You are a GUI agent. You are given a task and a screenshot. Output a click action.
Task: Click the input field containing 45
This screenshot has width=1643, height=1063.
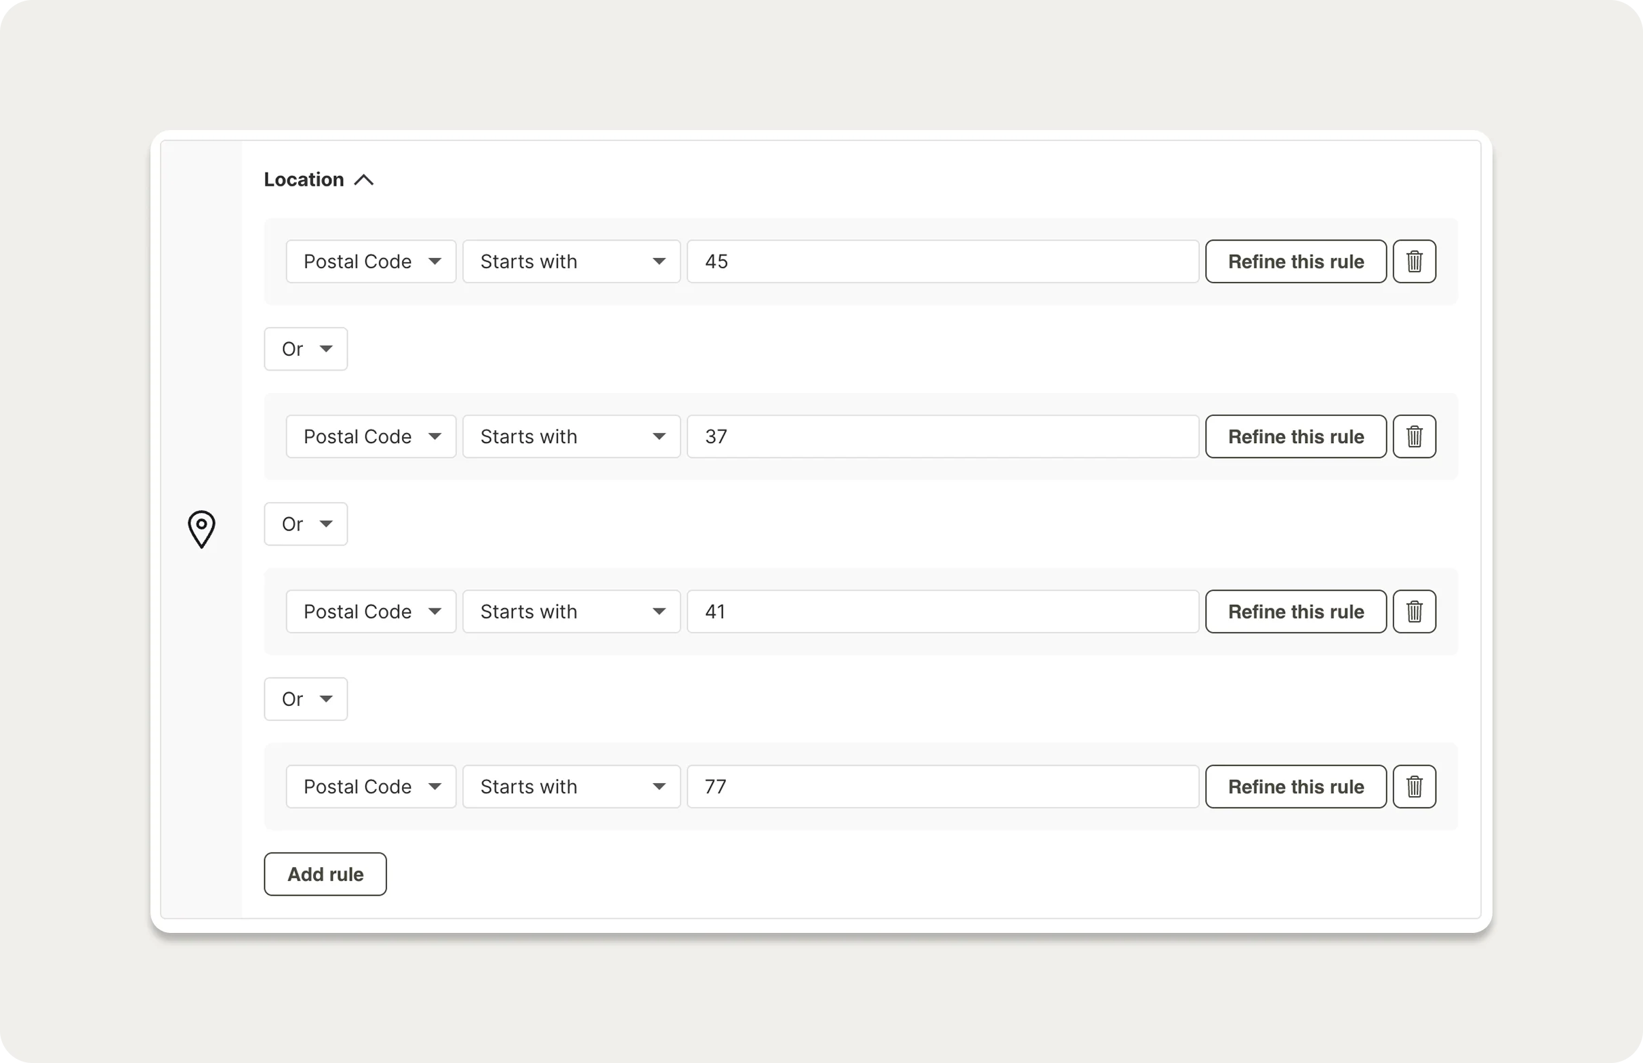click(x=942, y=262)
